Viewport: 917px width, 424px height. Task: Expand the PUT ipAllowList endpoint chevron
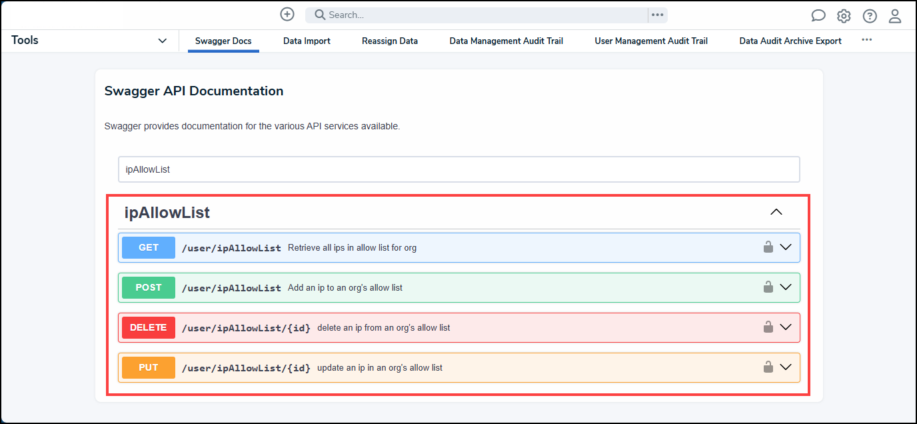tap(786, 367)
